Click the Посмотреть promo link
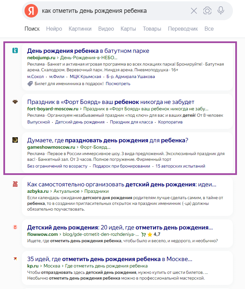This screenshot has height=289, width=245. pyautogui.click(x=118, y=84)
